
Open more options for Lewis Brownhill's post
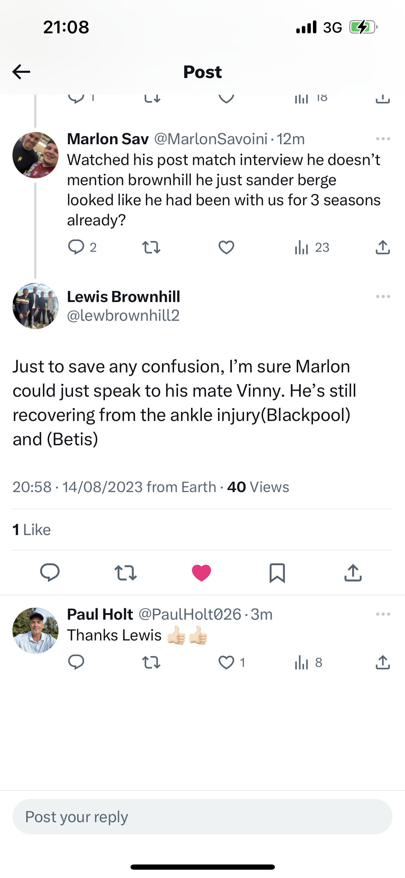point(383,297)
